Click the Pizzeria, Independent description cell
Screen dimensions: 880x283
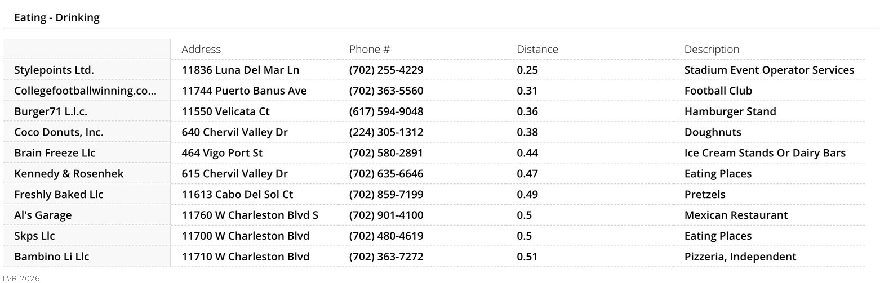click(740, 257)
